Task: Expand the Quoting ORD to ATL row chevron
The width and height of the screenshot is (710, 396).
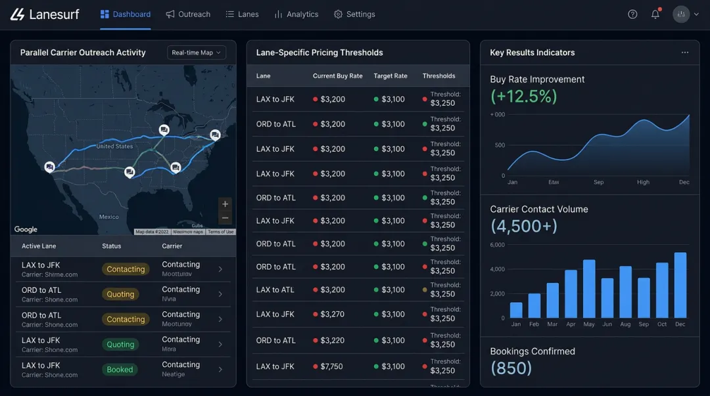Action: (x=220, y=294)
